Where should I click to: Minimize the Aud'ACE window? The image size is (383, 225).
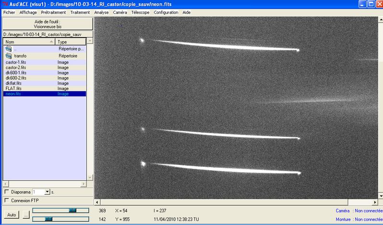pyautogui.click(x=362, y=4)
